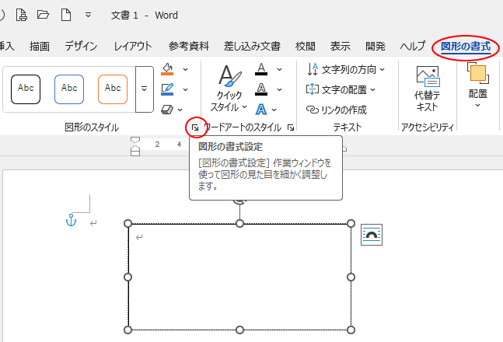Open the 文字列の方向 dropdown
503x342 pixels.
click(346, 69)
